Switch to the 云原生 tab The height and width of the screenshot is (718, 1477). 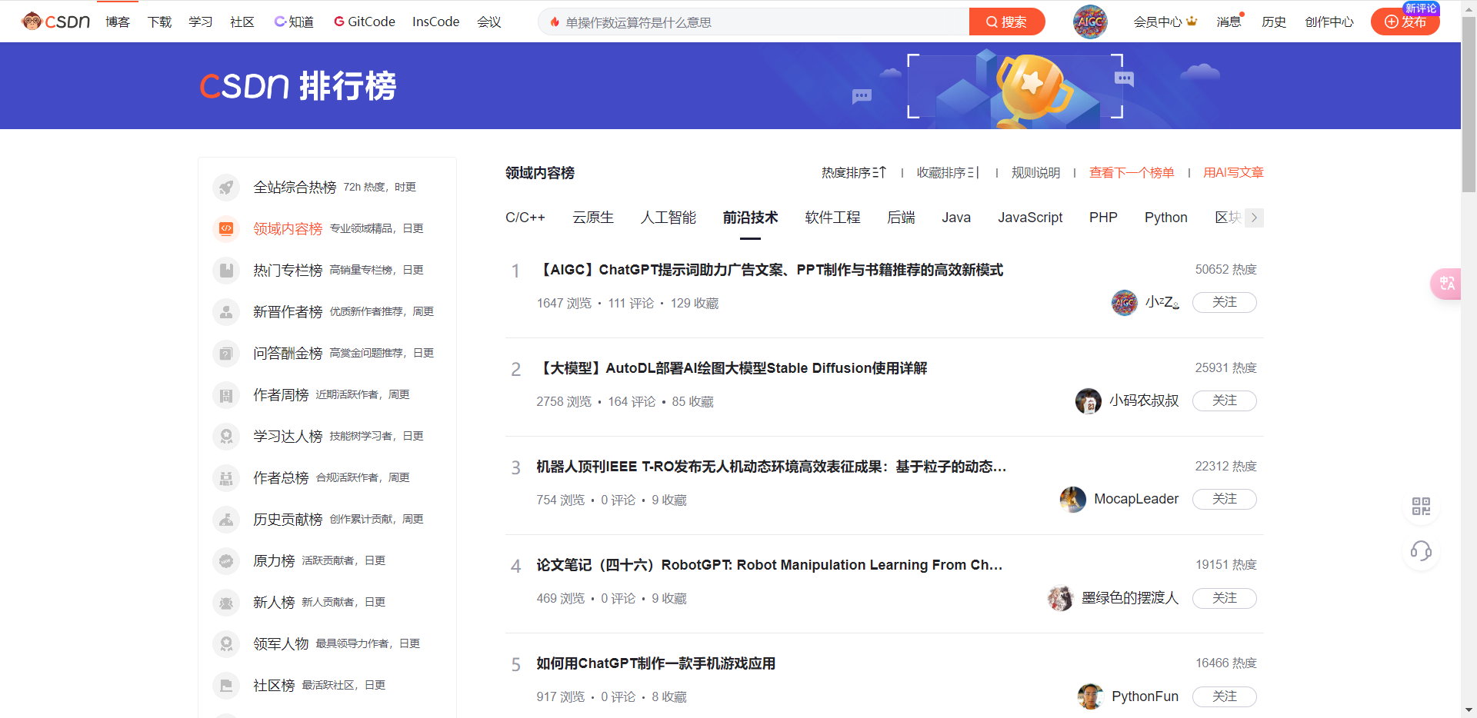593,218
